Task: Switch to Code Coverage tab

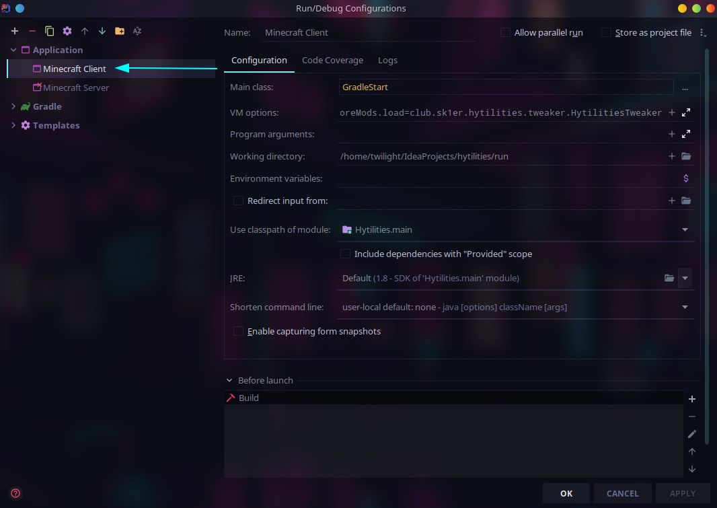Action: (332, 61)
